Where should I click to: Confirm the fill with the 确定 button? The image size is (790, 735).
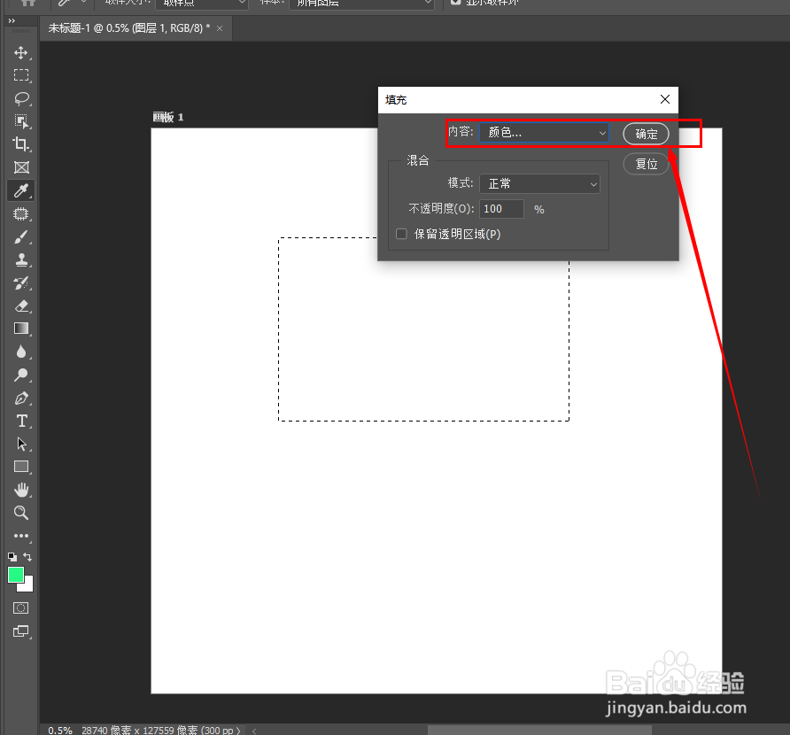646,134
